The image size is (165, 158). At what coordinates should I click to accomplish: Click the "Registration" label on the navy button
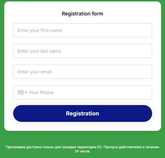[x=82, y=113]
